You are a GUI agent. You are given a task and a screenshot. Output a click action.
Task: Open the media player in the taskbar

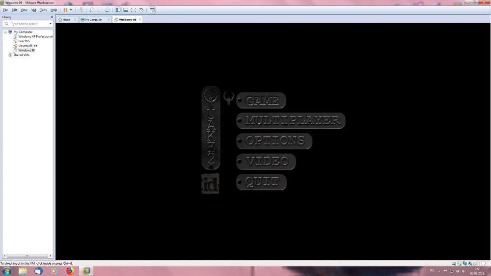(x=54, y=271)
